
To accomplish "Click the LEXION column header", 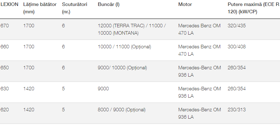I will (9, 5).
